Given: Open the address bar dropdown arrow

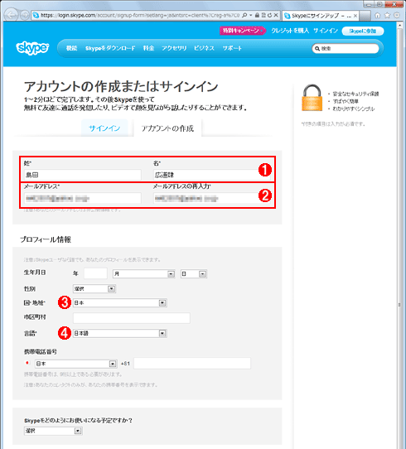Looking at the screenshot, I should 251,15.
